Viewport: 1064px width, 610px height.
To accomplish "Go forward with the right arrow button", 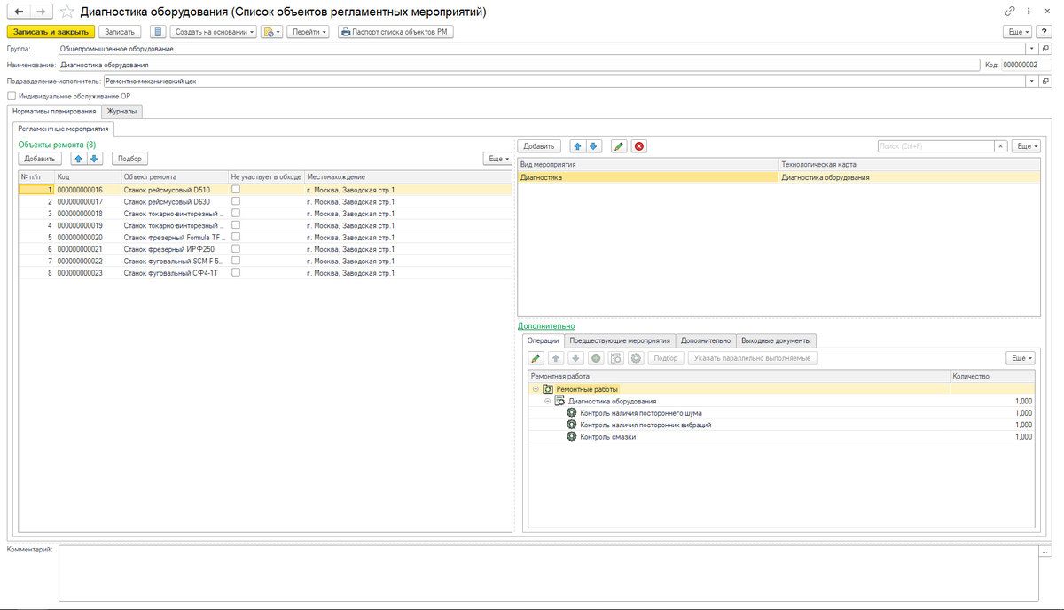I will point(41,12).
